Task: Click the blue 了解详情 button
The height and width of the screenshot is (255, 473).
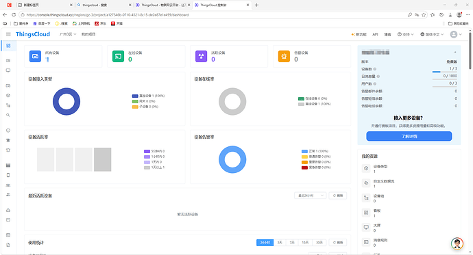Action: (409, 136)
